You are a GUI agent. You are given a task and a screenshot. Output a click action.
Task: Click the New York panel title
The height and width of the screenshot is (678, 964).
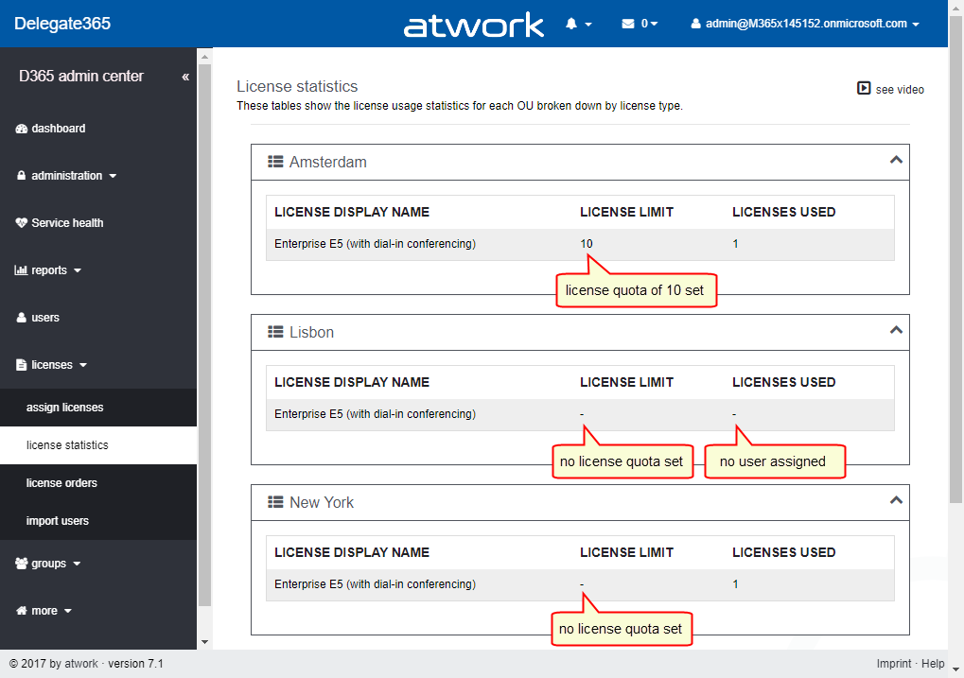(322, 502)
